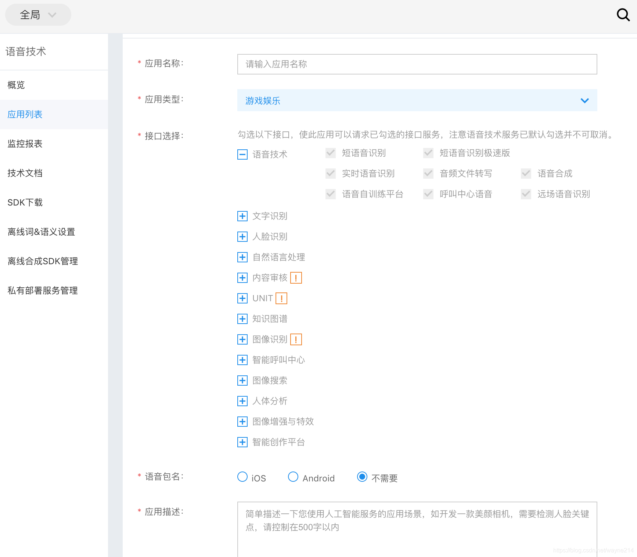Toggle the 短语音识别 checkbox
The width and height of the screenshot is (637, 557).
click(331, 153)
